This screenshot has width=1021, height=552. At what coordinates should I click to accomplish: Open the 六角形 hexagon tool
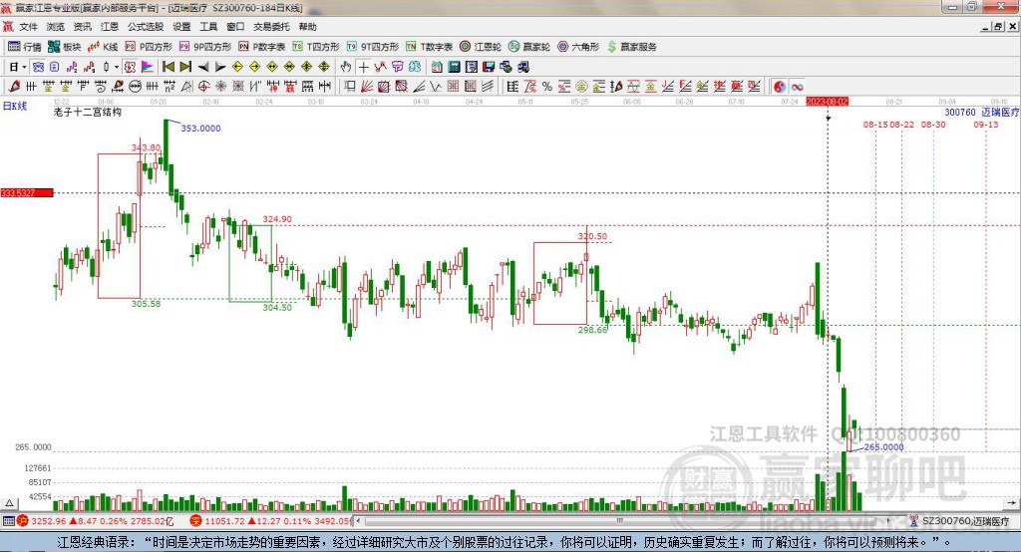[578, 47]
